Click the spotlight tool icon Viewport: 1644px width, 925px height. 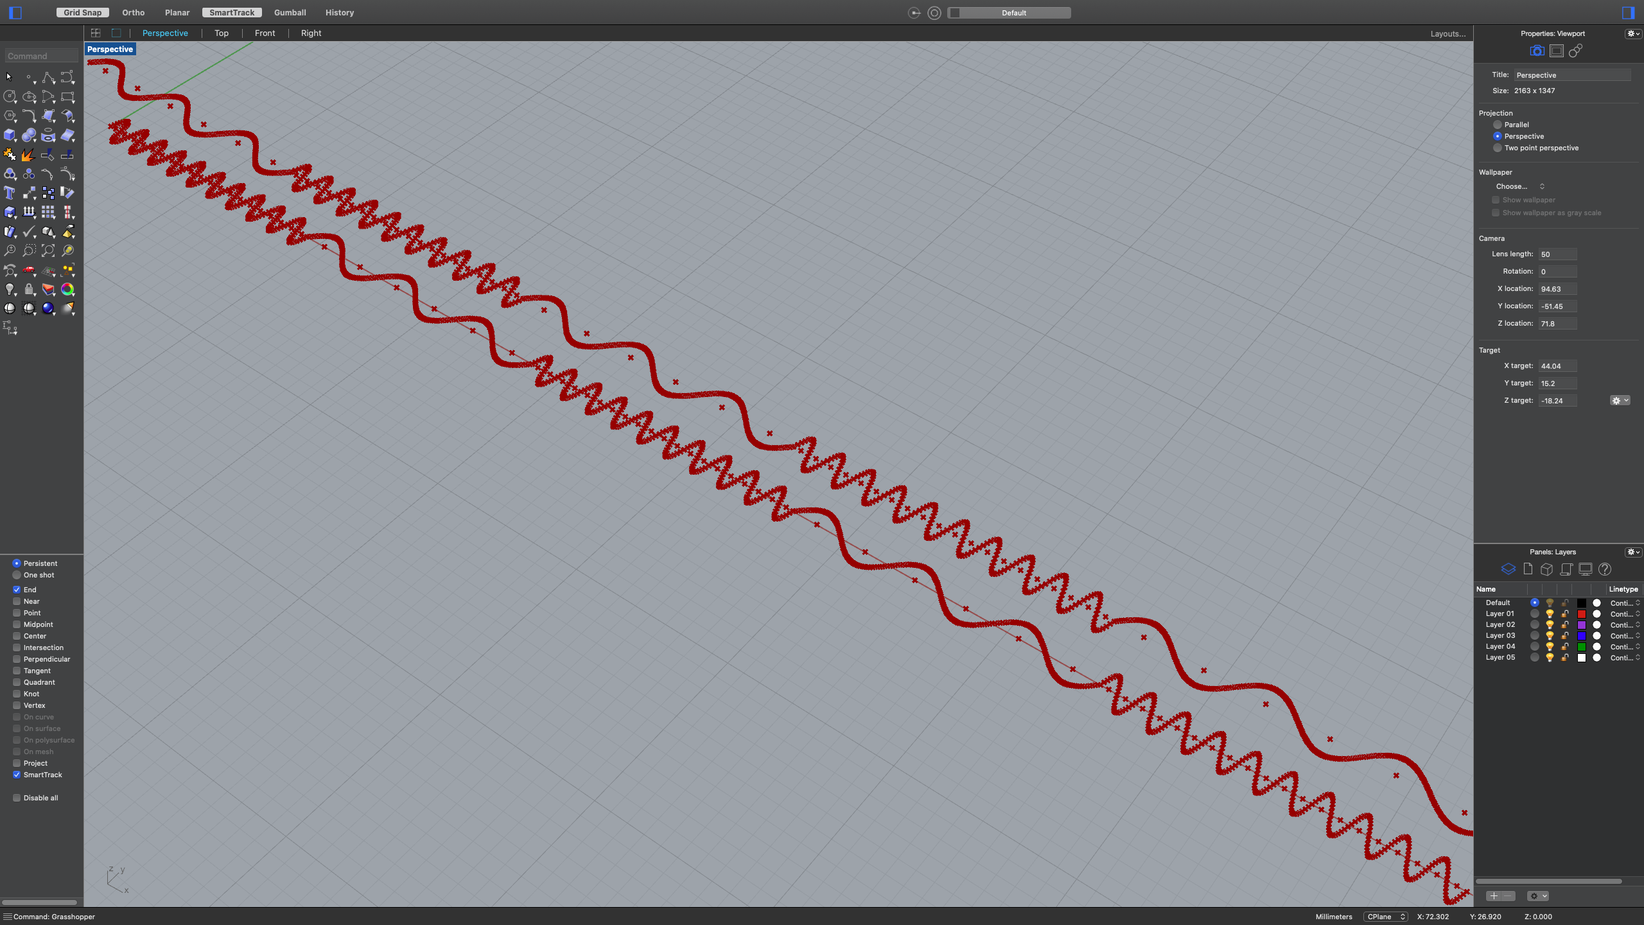[67, 308]
